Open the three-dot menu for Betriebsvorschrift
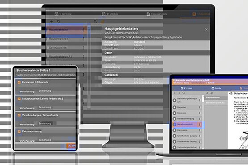The width and height of the screenshot is (248, 165). (200, 124)
